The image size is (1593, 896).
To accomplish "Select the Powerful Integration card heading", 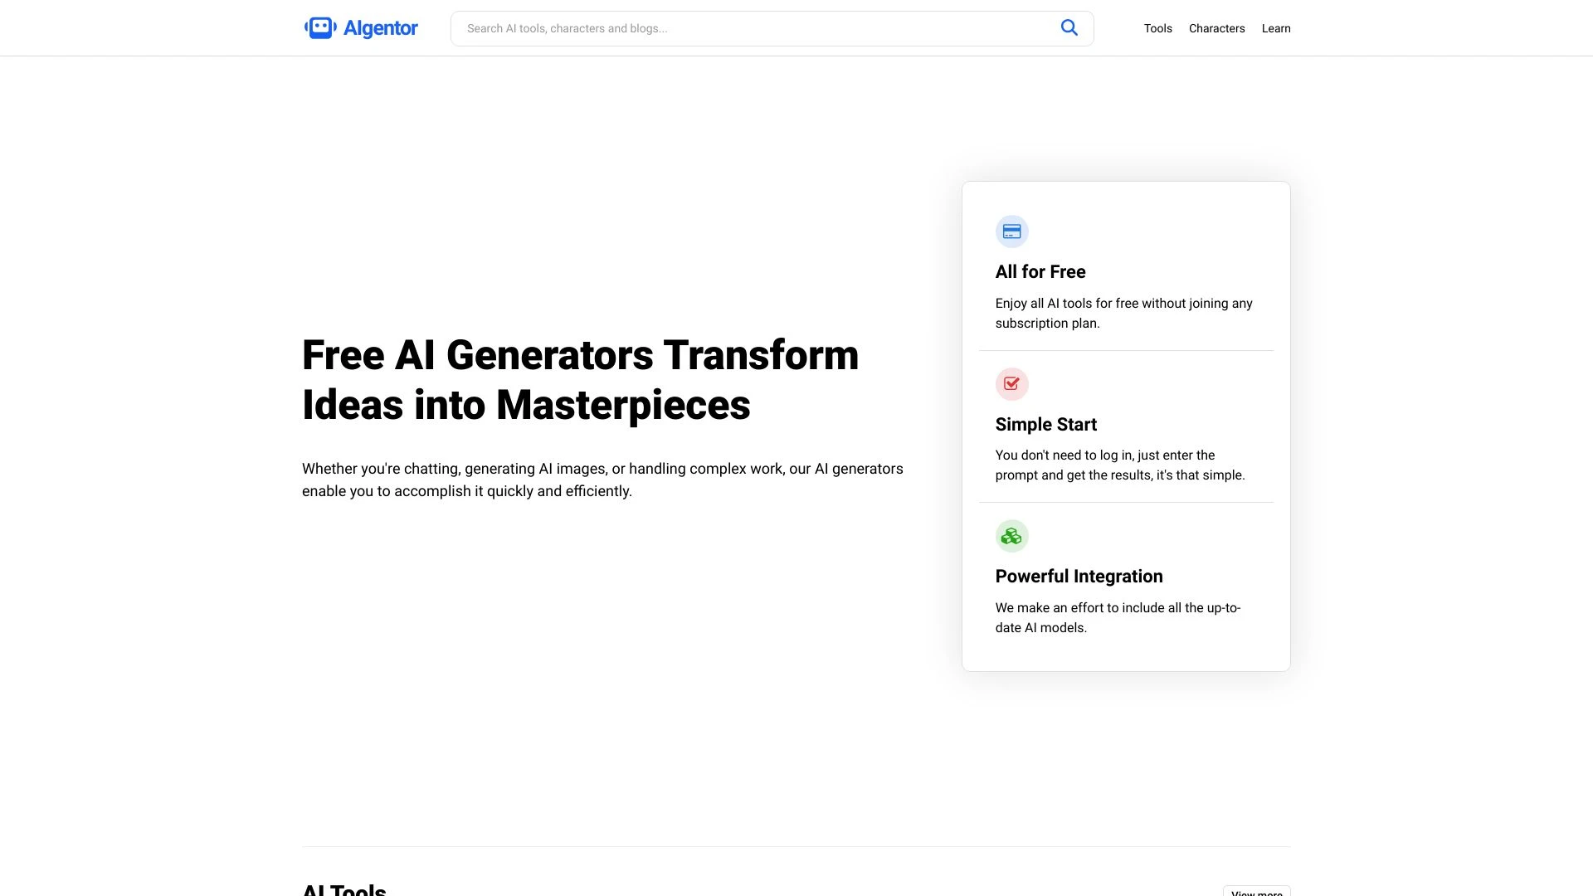I will point(1079,576).
